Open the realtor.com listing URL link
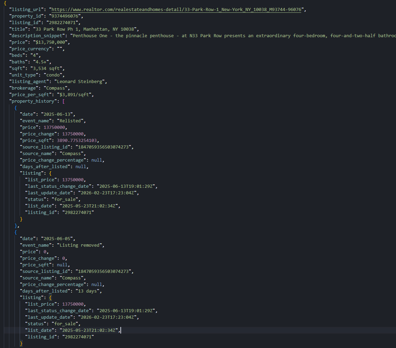Image resolution: width=396 pixels, height=348 pixels. (176, 9)
